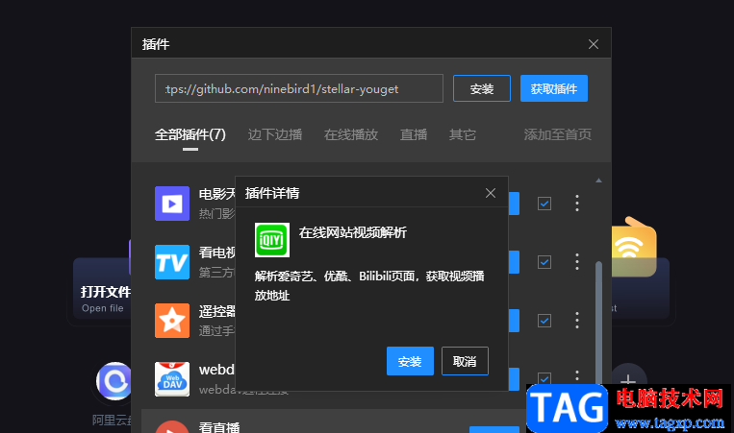Viewport: 734px width, 433px height.
Task: Click the 获取插件 button
Action: 554,88
